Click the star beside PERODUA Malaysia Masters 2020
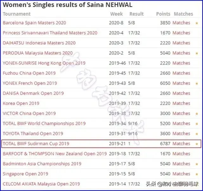This screenshot has width=203, height=191. click(197, 53)
